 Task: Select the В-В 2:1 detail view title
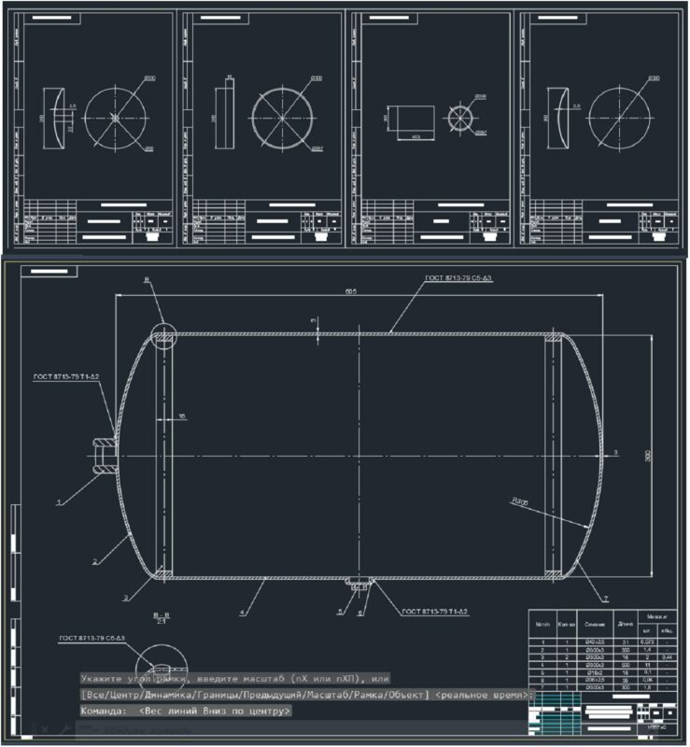[x=162, y=618]
